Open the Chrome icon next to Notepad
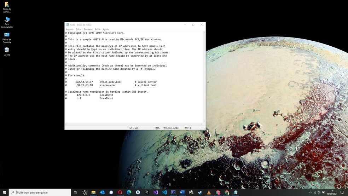The height and width of the screenshot is (196, 348). pos(227,192)
